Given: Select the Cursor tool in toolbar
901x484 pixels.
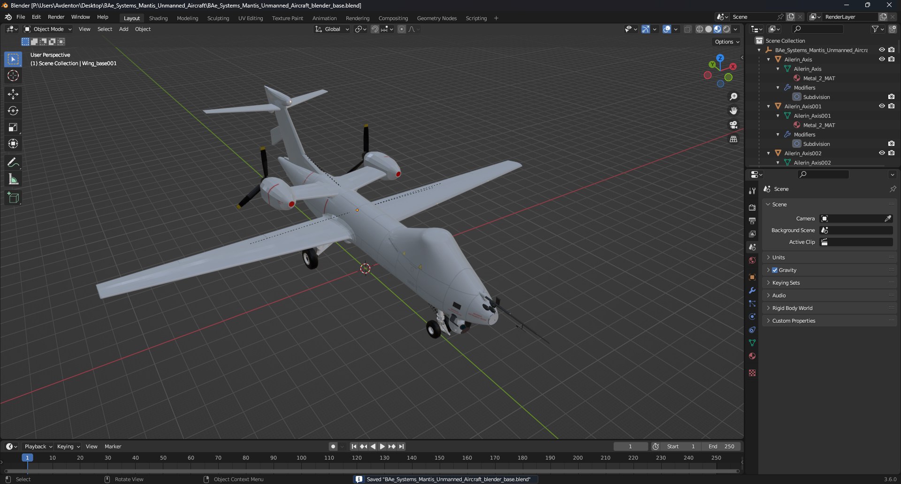Looking at the screenshot, I should tap(13, 76).
